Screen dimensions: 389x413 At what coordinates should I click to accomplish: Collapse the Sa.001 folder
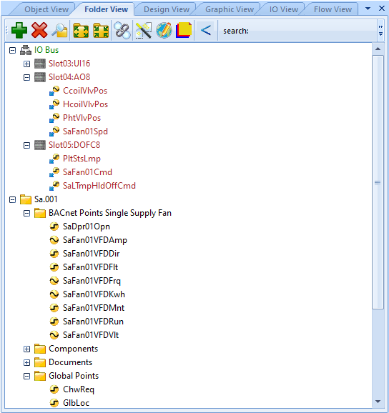[12, 199]
